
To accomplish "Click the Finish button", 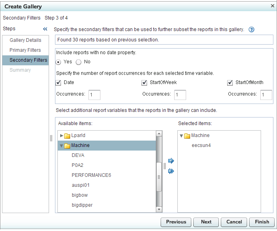I will click(x=262, y=222).
